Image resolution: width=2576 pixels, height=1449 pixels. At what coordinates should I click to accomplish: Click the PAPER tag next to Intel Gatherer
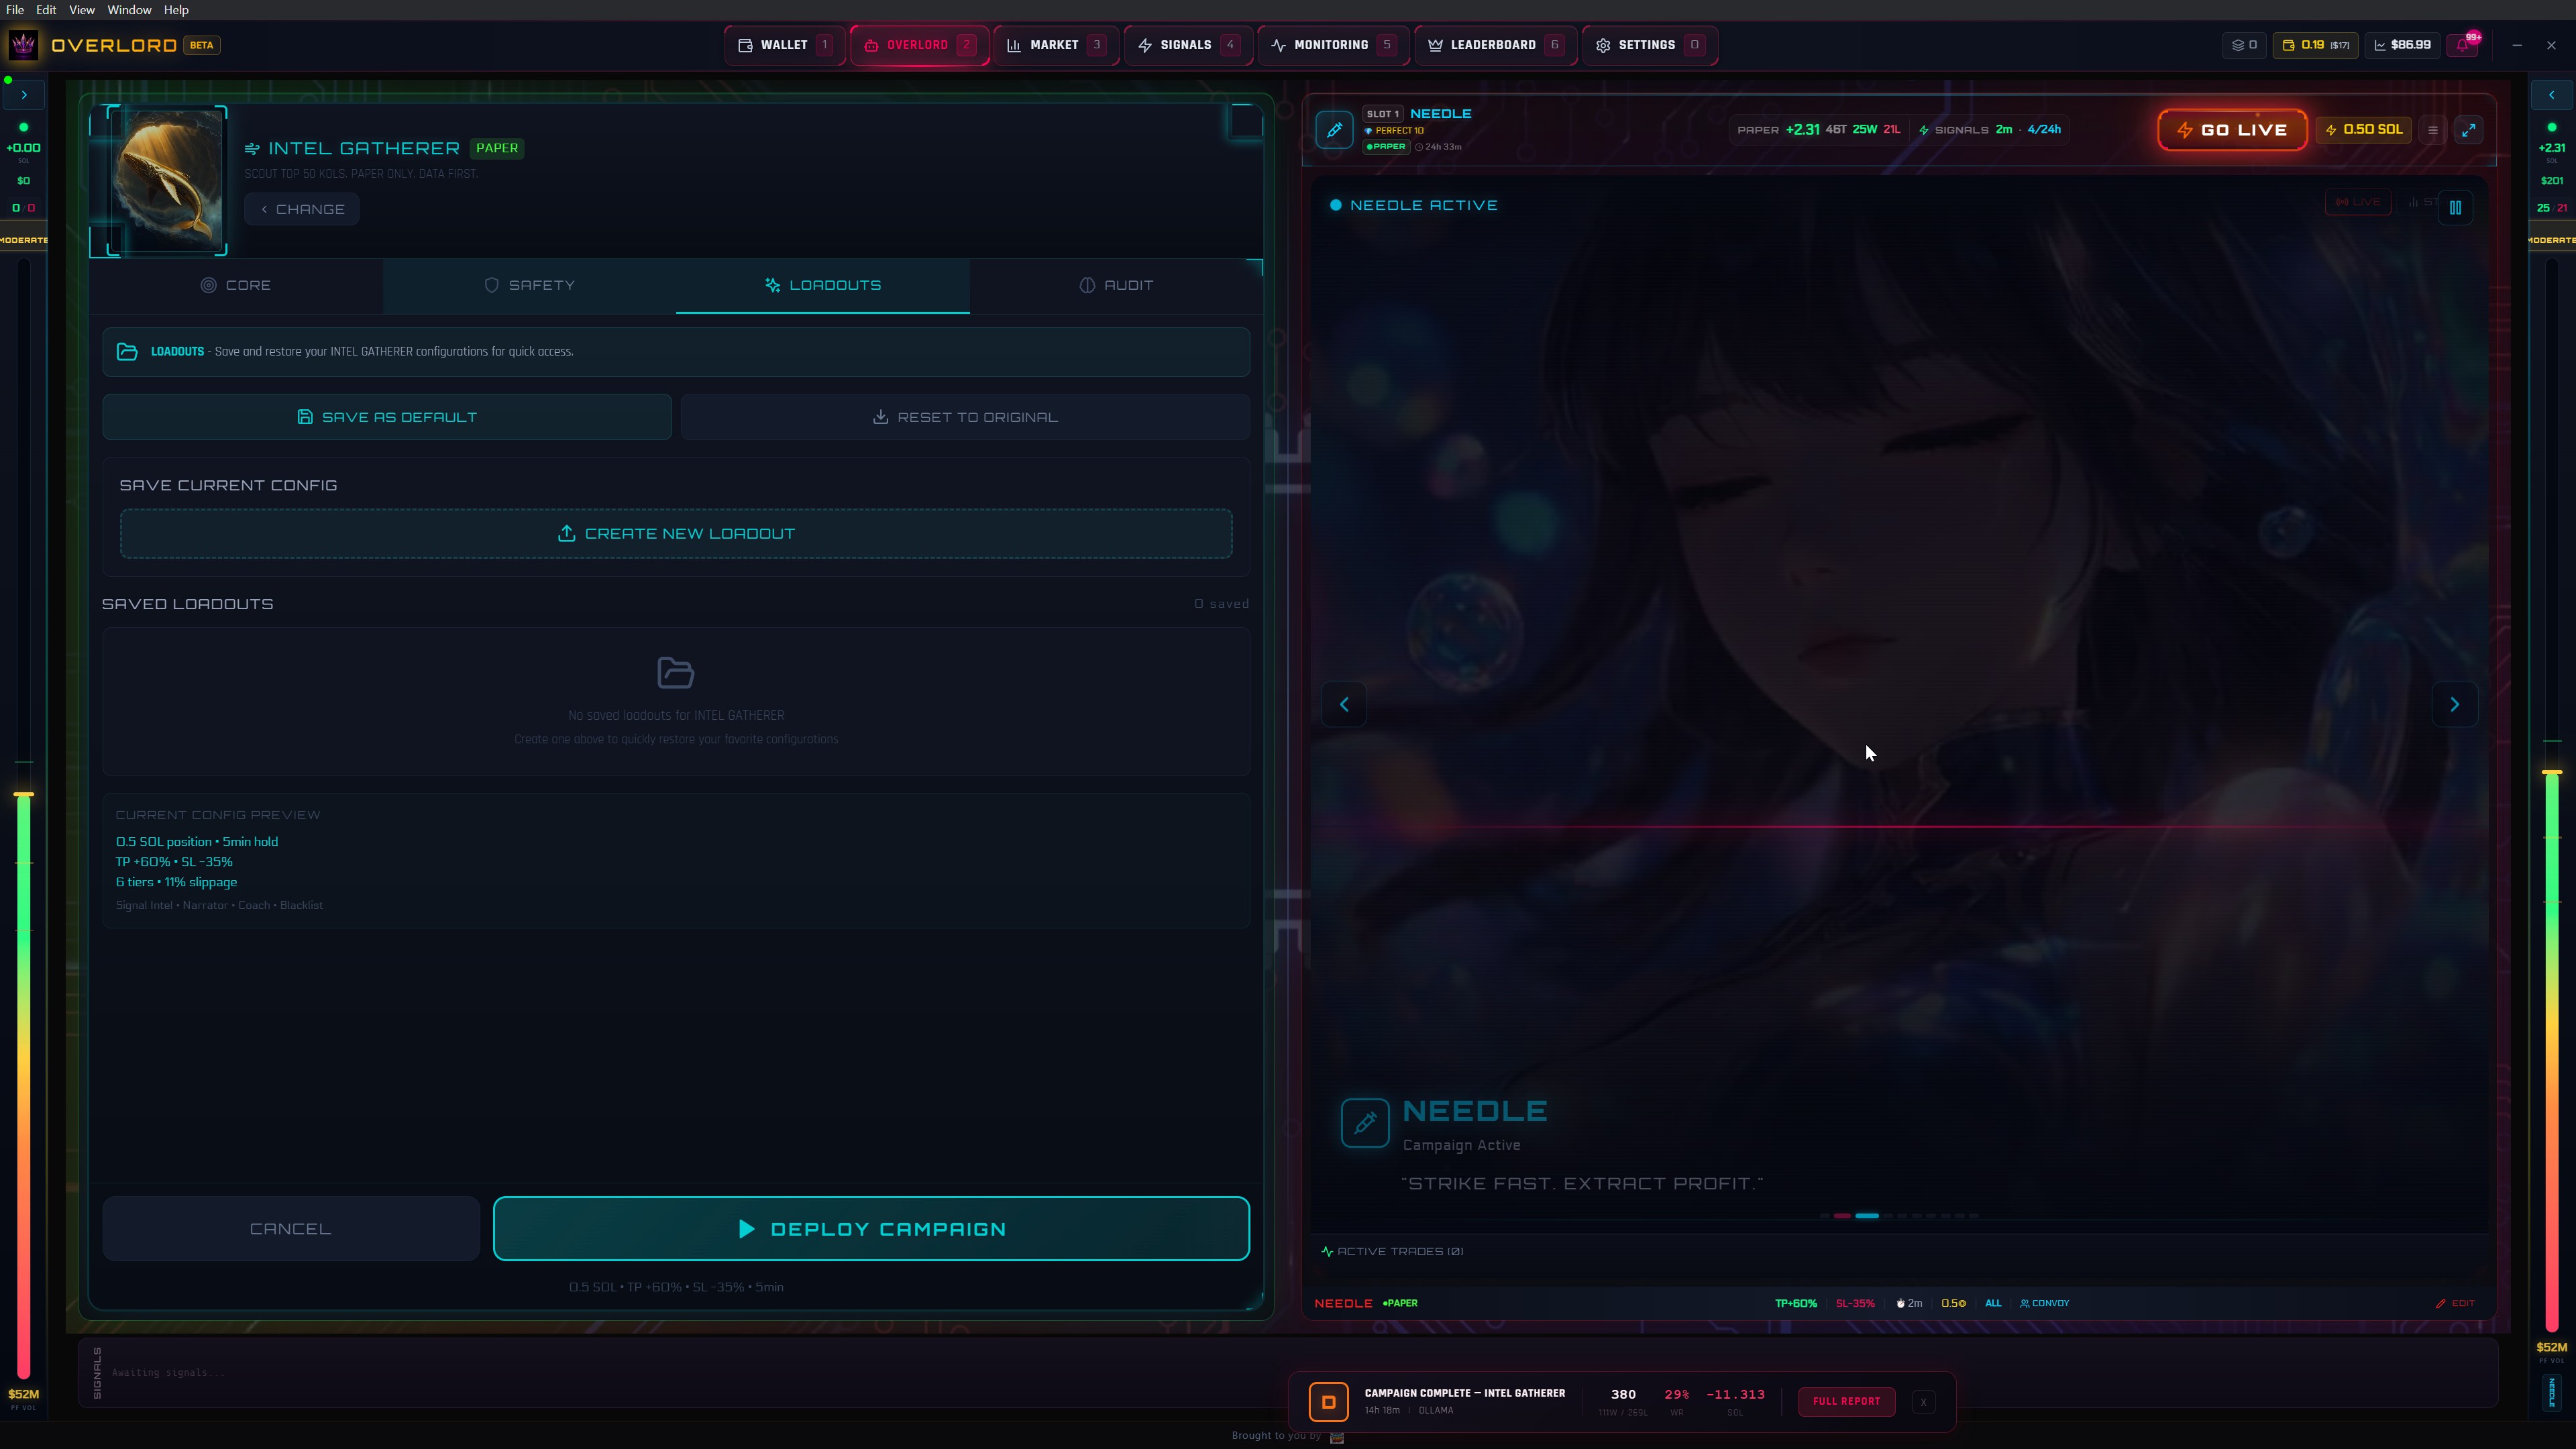pyautogui.click(x=497, y=148)
